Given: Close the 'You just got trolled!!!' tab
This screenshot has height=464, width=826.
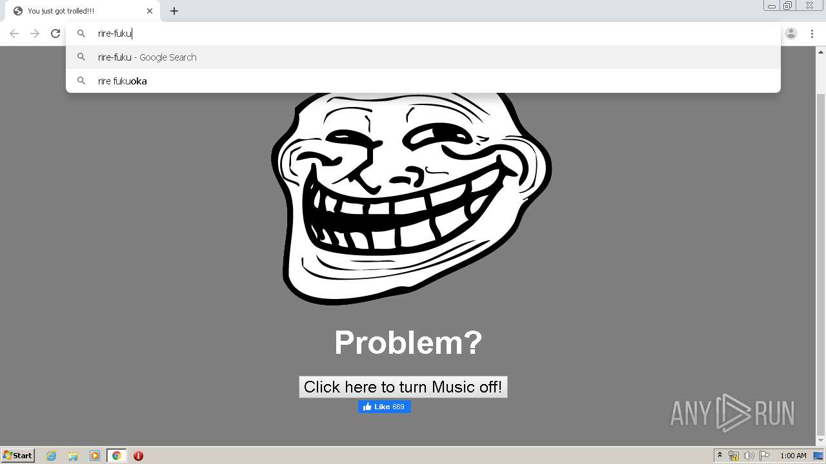Looking at the screenshot, I should point(150,11).
